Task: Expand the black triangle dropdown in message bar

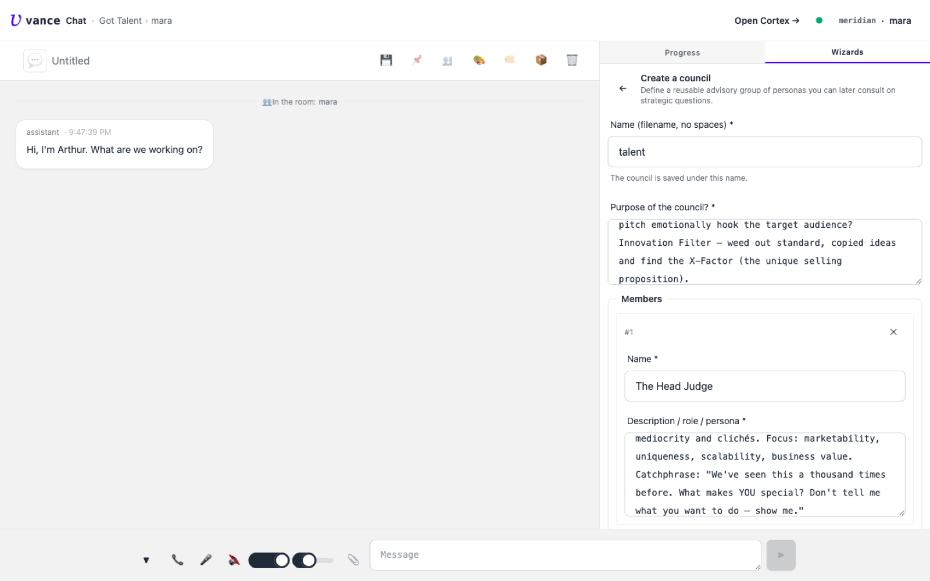Action: tap(146, 560)
